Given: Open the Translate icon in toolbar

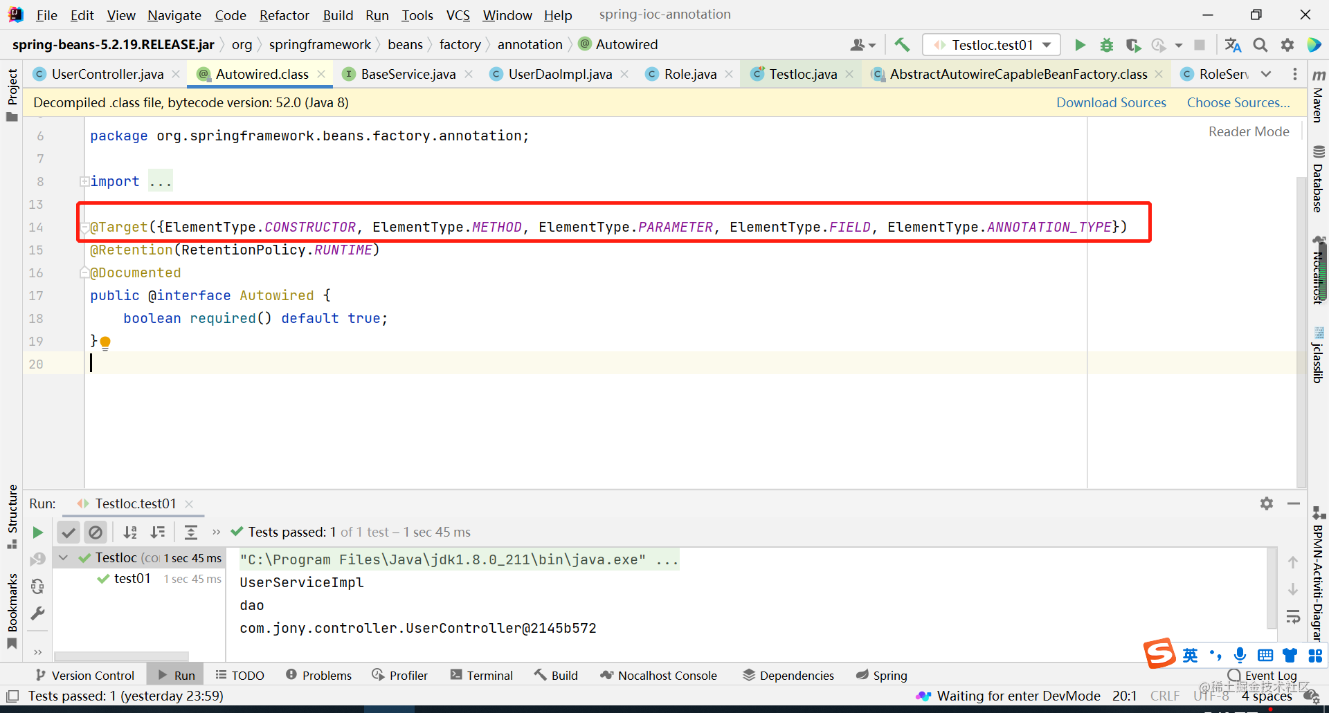Looking at the screenshot, I should point(1233,45).
